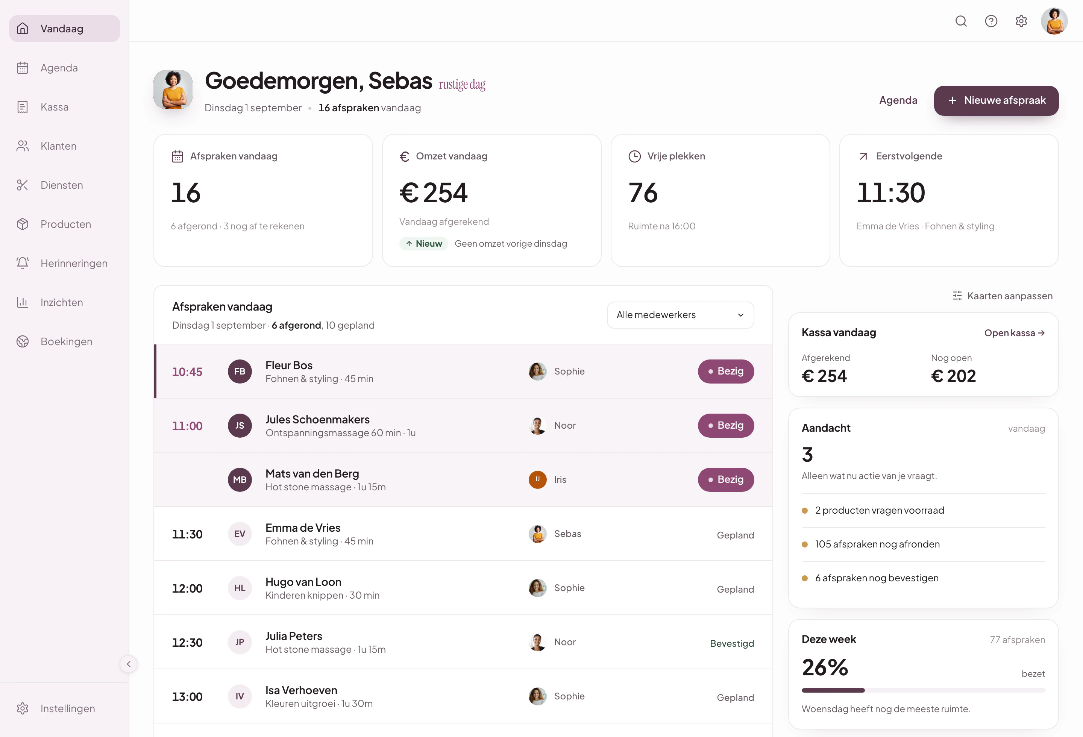Image resolution: width=1083 pixels, height=737 pixels.
Task: Open the Alle medewerkers dropdown
Action: click(x=680, y=315)
